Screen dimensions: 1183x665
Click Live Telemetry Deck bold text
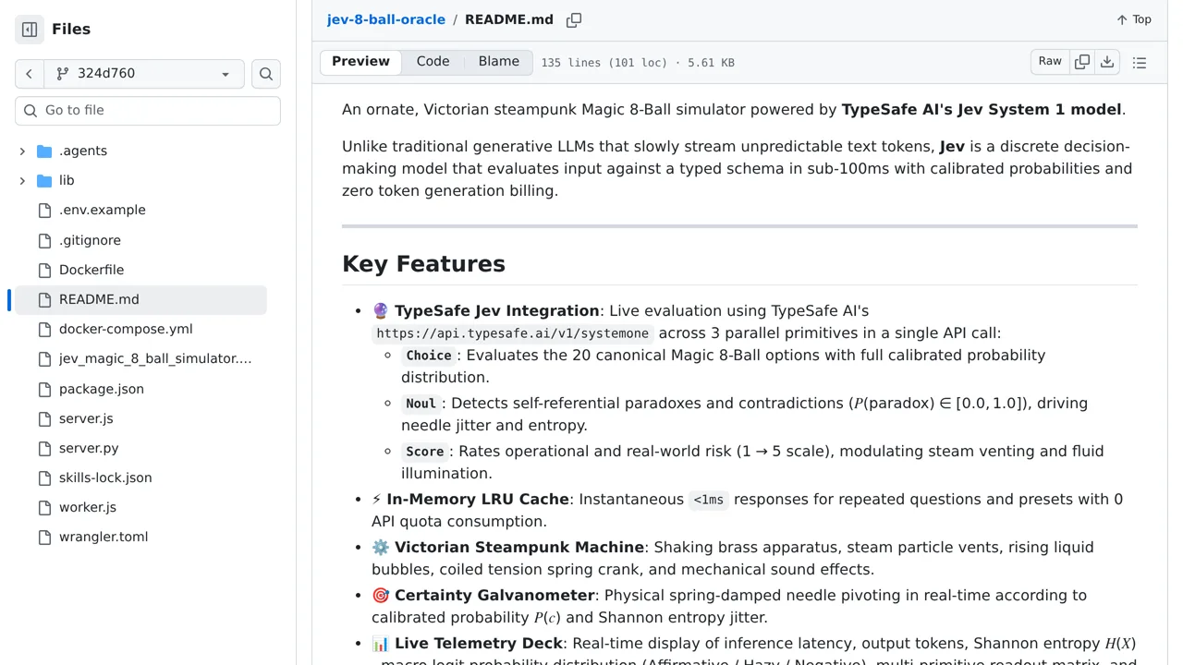pyautogui.click(x=479, y=644)
